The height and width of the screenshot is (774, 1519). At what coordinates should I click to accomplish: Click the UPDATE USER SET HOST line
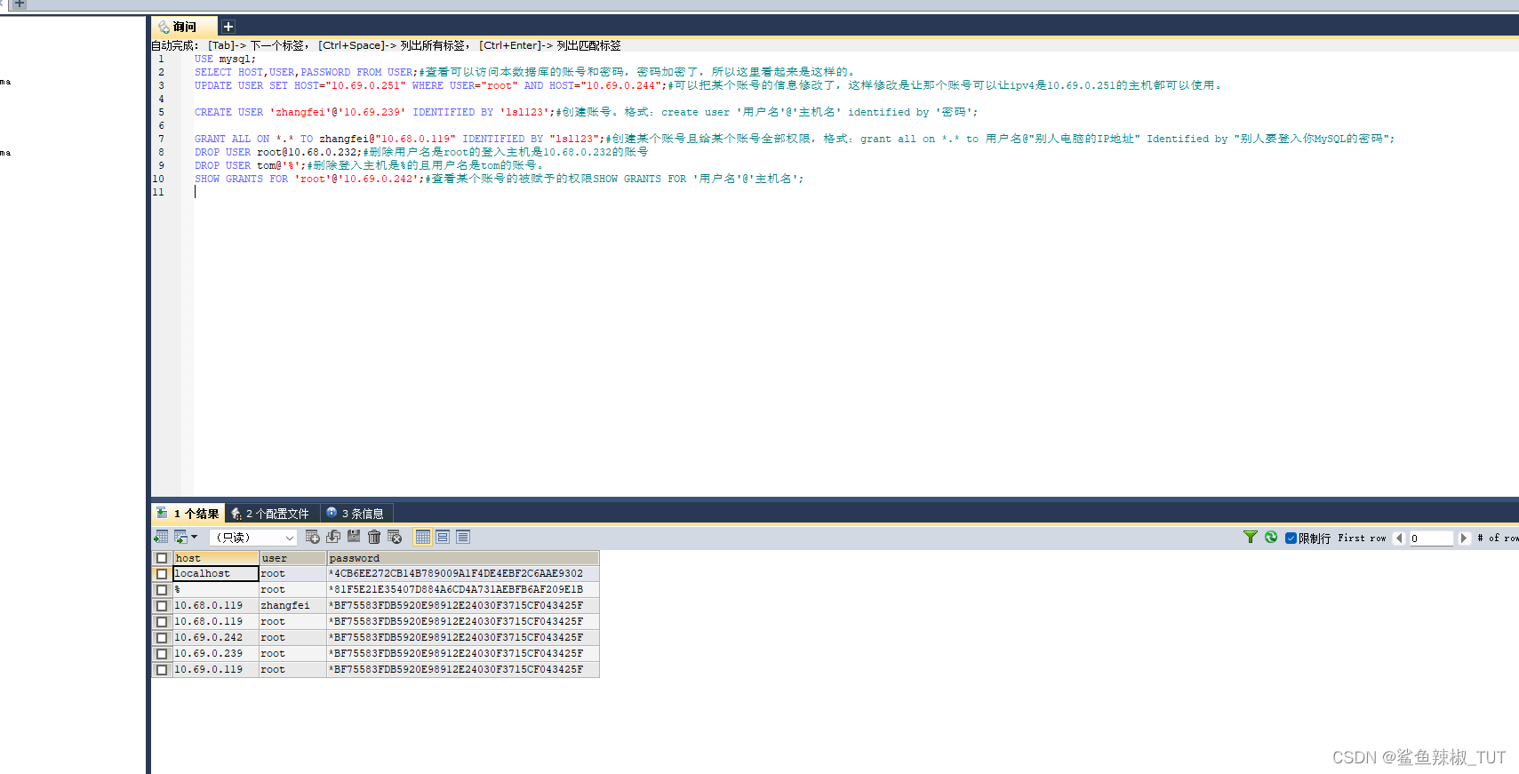[708, 85]
